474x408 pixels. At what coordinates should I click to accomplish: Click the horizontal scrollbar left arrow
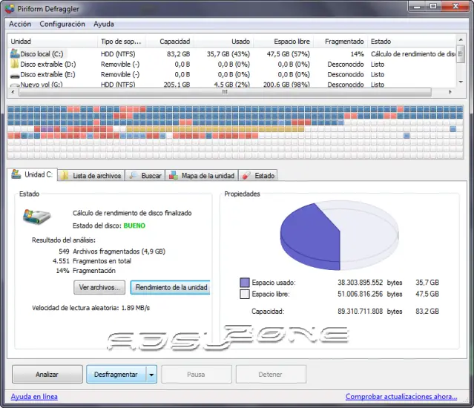click(x=13, y=92)
